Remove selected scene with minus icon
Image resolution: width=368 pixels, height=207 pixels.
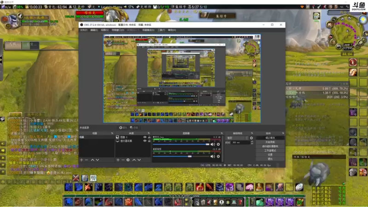point(86,160)
